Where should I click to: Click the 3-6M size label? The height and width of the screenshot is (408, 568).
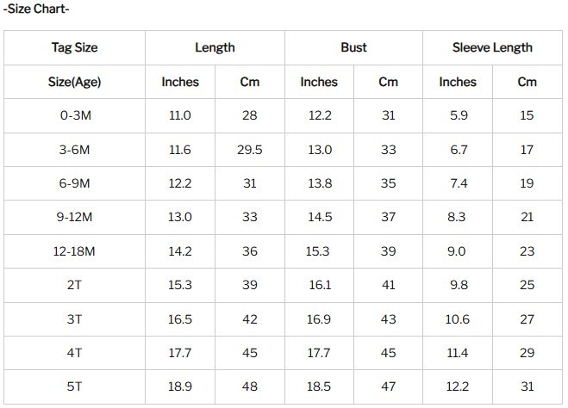(x=74, y=150)
